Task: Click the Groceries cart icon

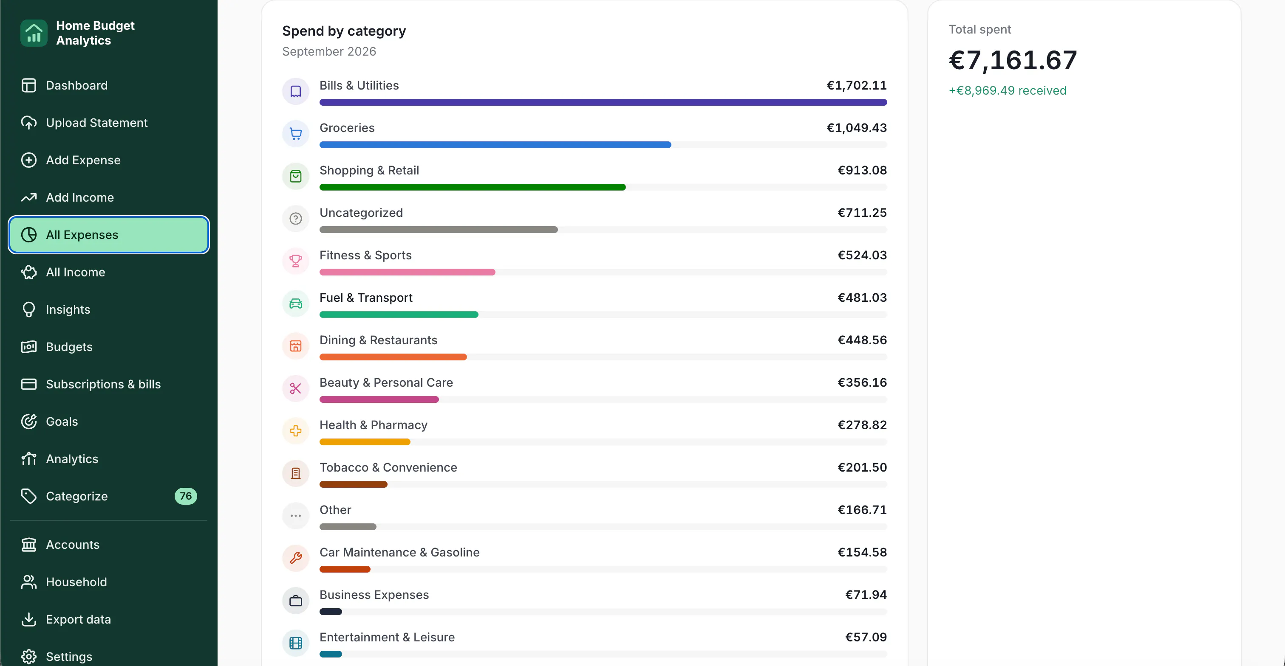Action: pos(296,134)
